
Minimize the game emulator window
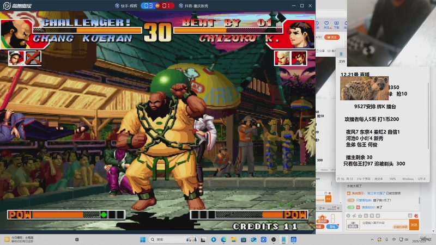tap(294, 5)
